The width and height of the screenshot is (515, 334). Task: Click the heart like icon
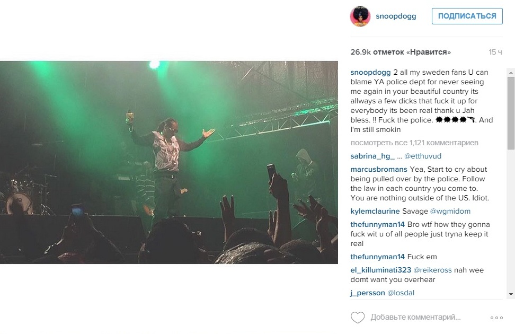357,318
